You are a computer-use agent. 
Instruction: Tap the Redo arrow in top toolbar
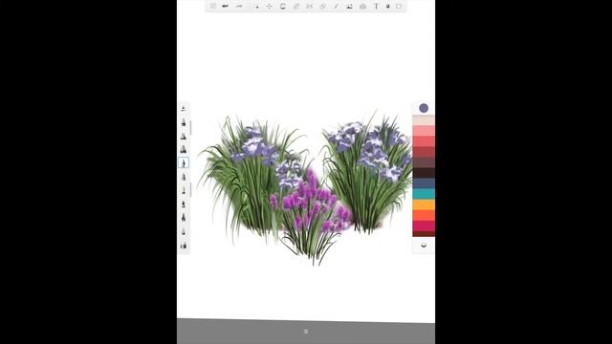click(239, 7)
